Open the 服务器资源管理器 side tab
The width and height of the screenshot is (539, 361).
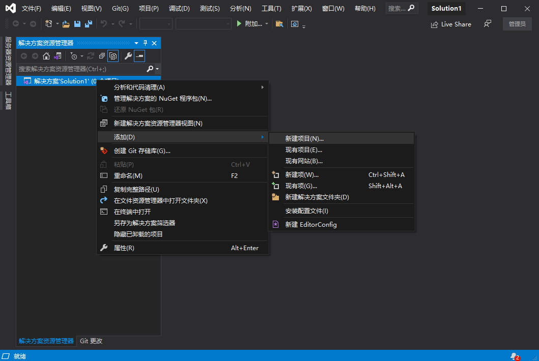coord(8,61)
